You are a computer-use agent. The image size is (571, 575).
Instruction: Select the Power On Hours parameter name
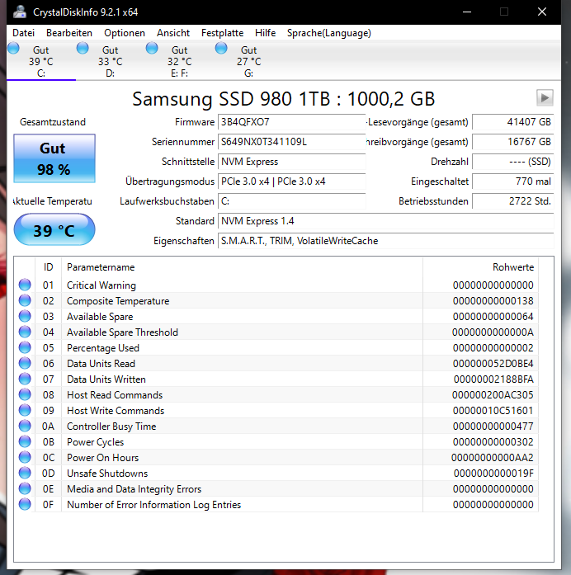102,458
